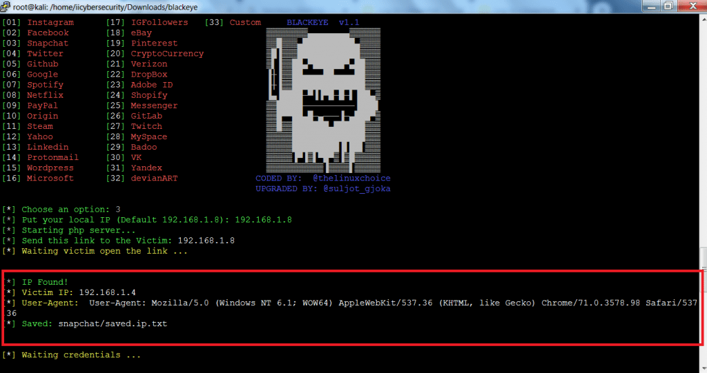Select the Protonmail option text
This screenshot has width=707, height=373.
coord(52,157)
